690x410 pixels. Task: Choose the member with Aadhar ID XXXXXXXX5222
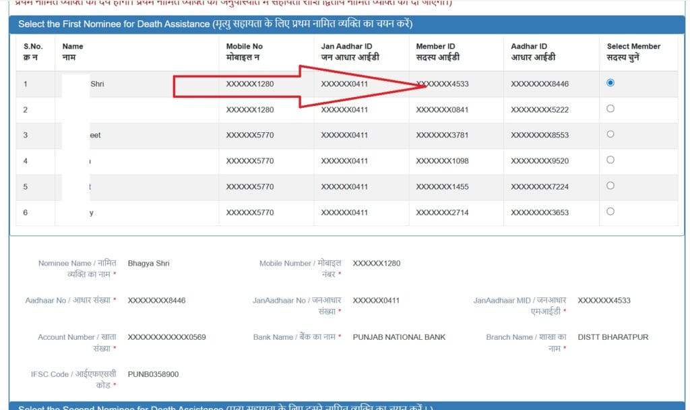click(610, 109)
